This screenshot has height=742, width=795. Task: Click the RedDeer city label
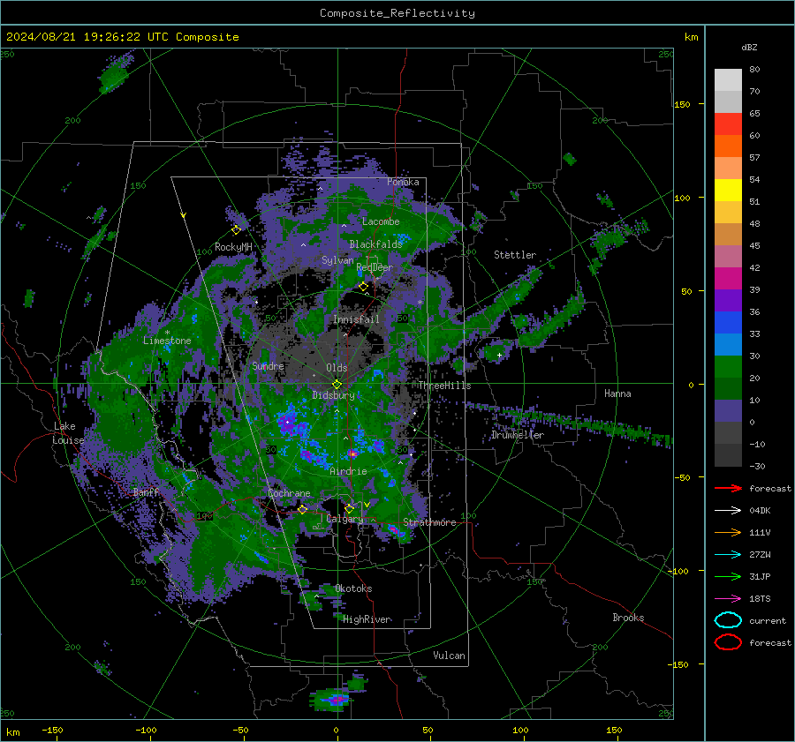click(x=375, y=267)
